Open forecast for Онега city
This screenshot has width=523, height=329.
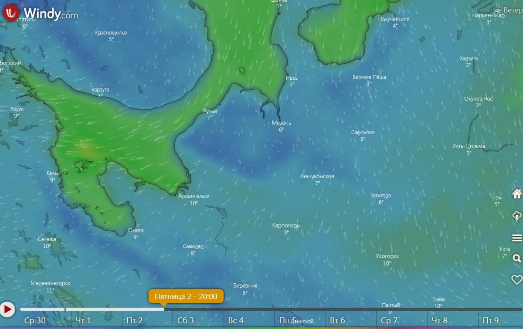pos(136,231)
